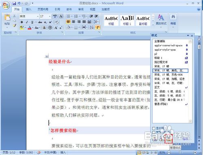Toggle Subscript formatting
The image size is (203, 155).
coord(45,22)
